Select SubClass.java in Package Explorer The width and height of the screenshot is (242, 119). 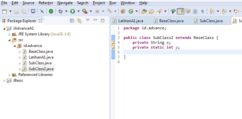point(40,63)
